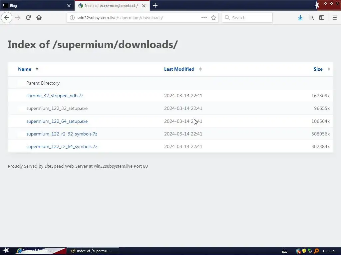
Task: Toggle sort arrows next to Size
Action: click(329, 69)
